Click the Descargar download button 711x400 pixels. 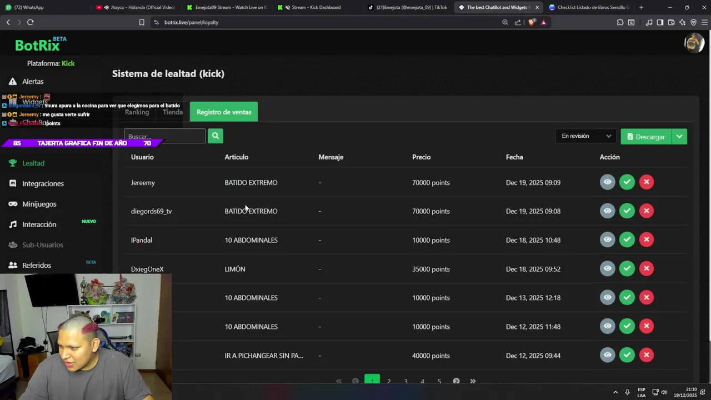click(x=646, y=137)
